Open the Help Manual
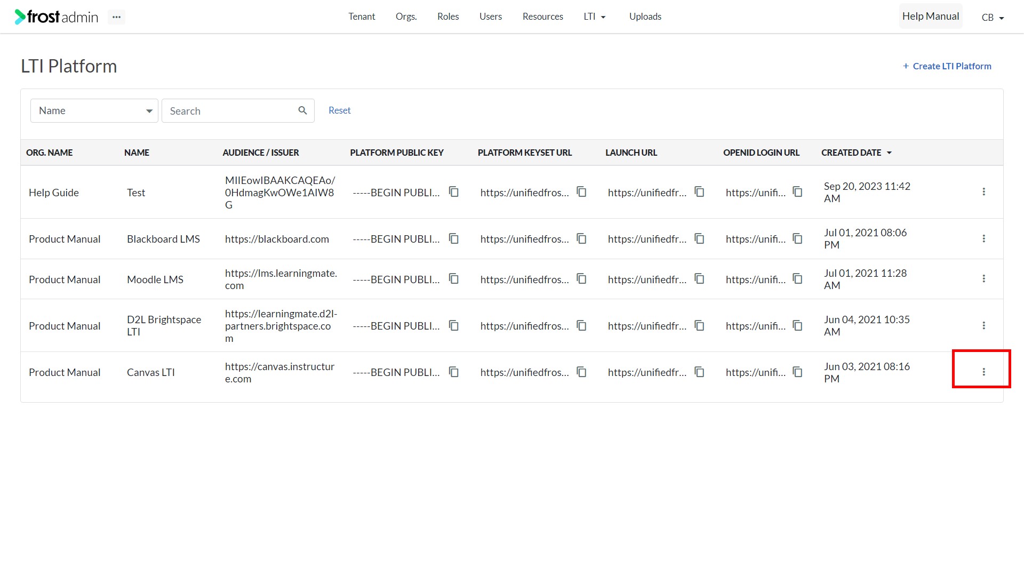This screenshot has width=1024, height=576. (x=931, y=17)
